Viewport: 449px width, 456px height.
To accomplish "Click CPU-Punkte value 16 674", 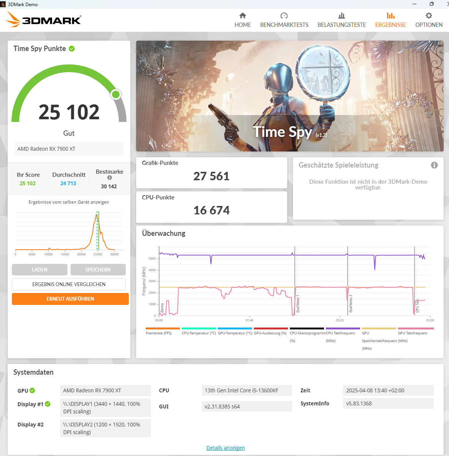I will (211, 210).
